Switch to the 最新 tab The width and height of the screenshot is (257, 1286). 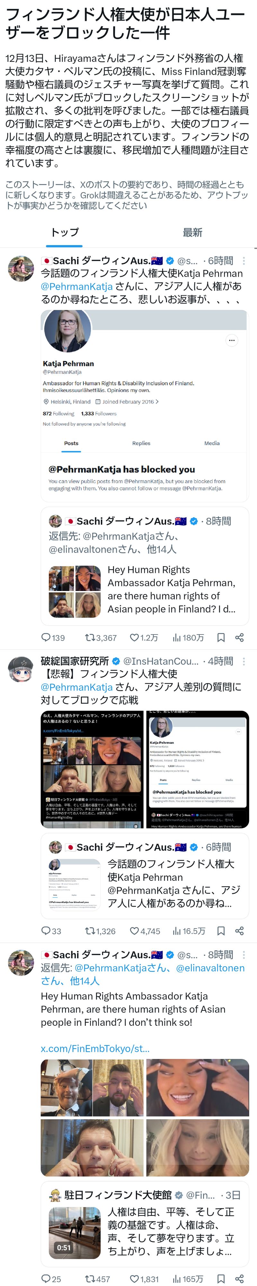(192, 232)
